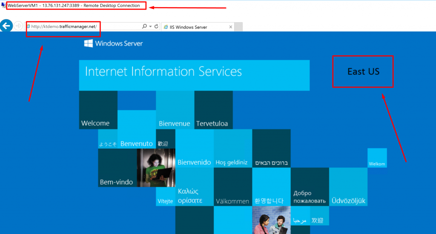Image resolution: width=436 pixels, height=234 pixels.
Task: Click the Internet Information Services banner
Action: pos(194,75)
